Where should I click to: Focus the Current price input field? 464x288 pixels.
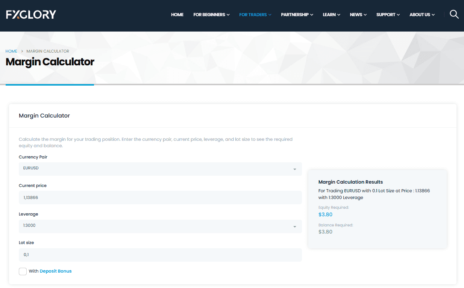[160, 198]
